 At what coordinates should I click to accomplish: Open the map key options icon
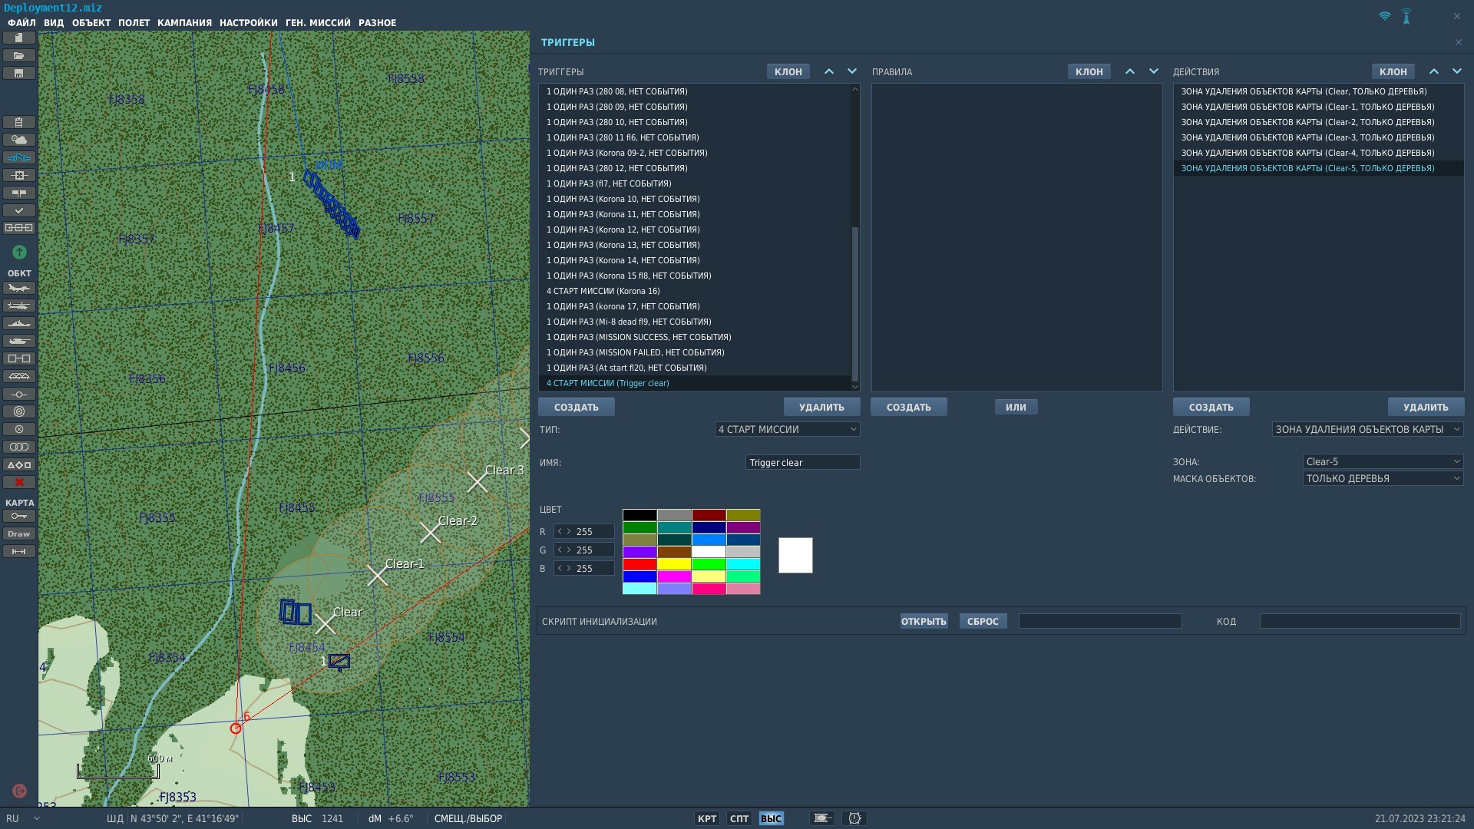[19, 516]
